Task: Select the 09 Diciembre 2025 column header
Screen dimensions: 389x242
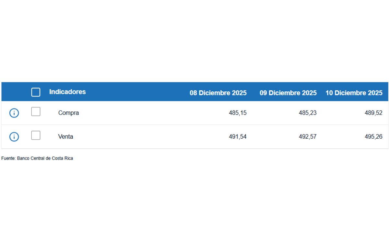Action: coord(288,93)
